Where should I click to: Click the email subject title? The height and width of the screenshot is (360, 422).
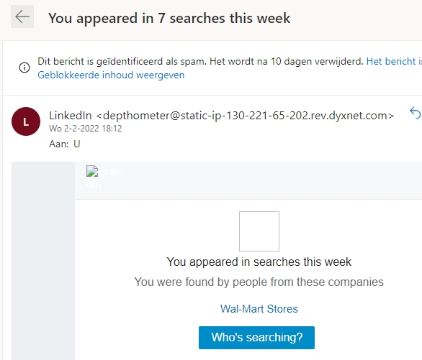[x=169, y=19]
